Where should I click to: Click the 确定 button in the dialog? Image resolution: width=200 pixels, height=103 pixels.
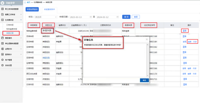(144, 80)
